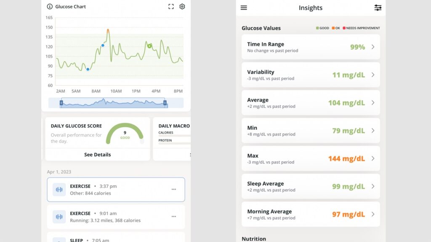Click the ellipsis on the Running 3.12 miles entry
Image resolution: width=431 pixels, height=242 pixels.
174,216
